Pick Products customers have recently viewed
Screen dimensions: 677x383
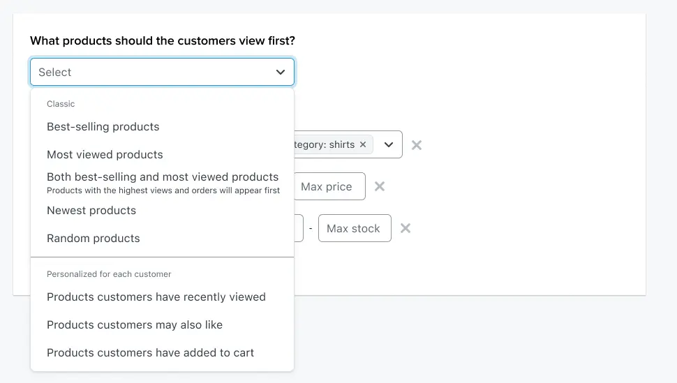coord(156,297)
